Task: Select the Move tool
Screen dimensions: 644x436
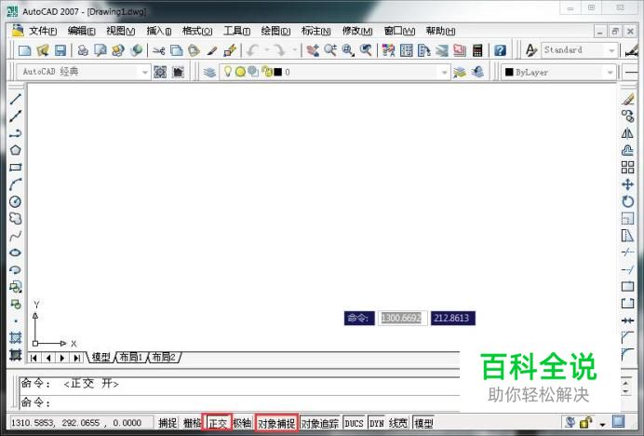Action: (627, 184)
